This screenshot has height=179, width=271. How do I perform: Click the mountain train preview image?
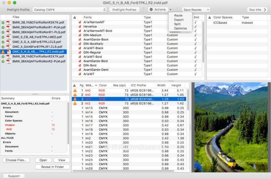[231, 127]
